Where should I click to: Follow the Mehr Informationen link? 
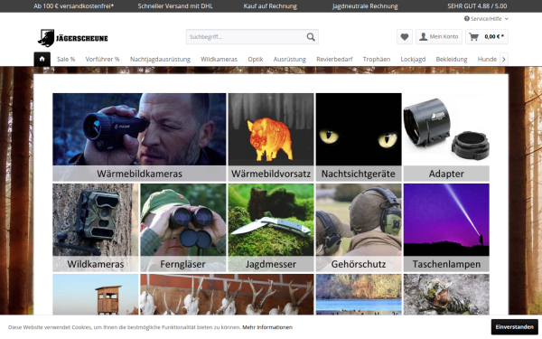pos(267,327)
